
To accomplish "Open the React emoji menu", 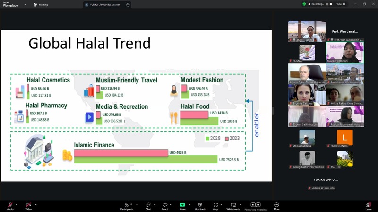I will 165,205.
